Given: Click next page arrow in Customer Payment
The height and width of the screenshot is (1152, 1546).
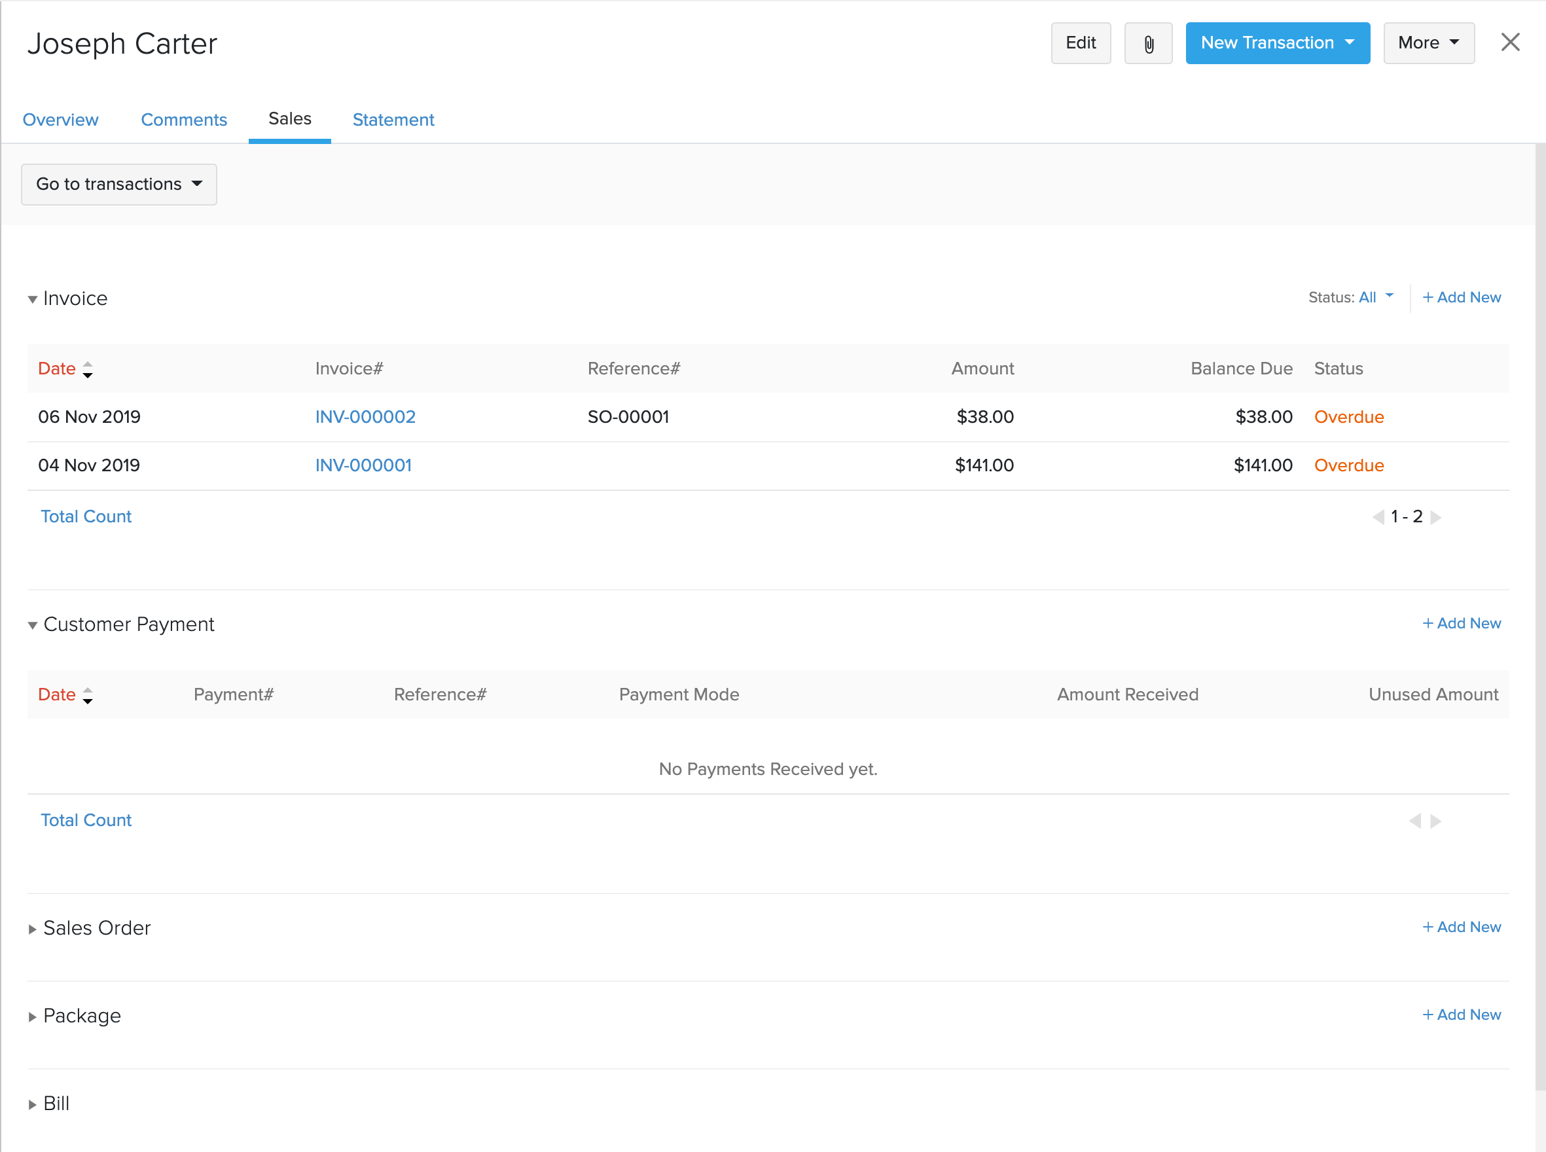Looking at the screenshot, I should [1436, 821].
